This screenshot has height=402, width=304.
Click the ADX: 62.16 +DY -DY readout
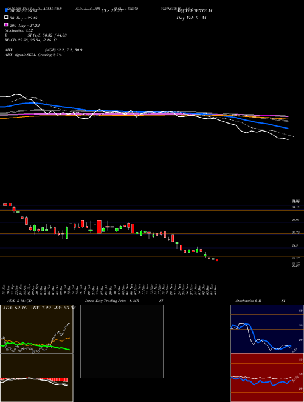pos(39,308)
